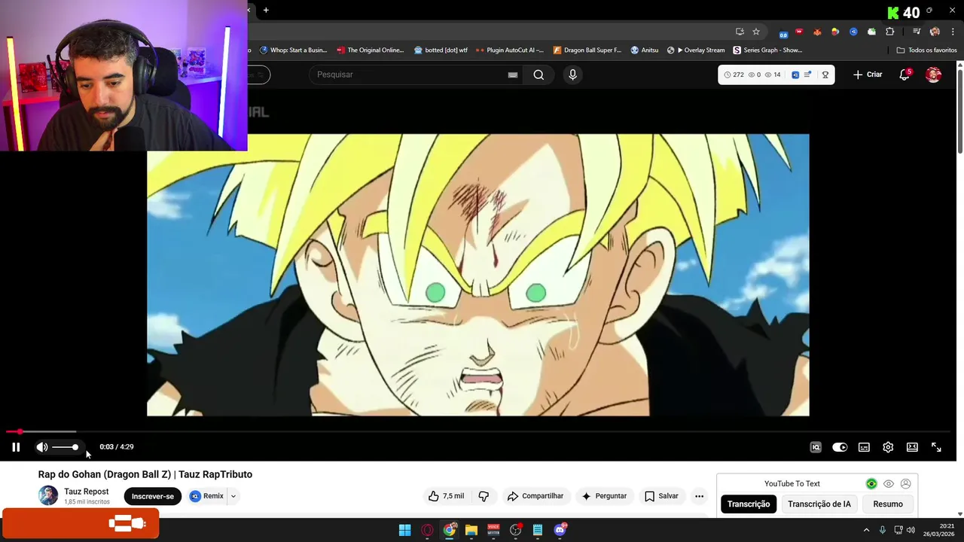Click the trophy icon in extension bar
Image resolution: width=964 pixels, height=542 pixels.
825,75
